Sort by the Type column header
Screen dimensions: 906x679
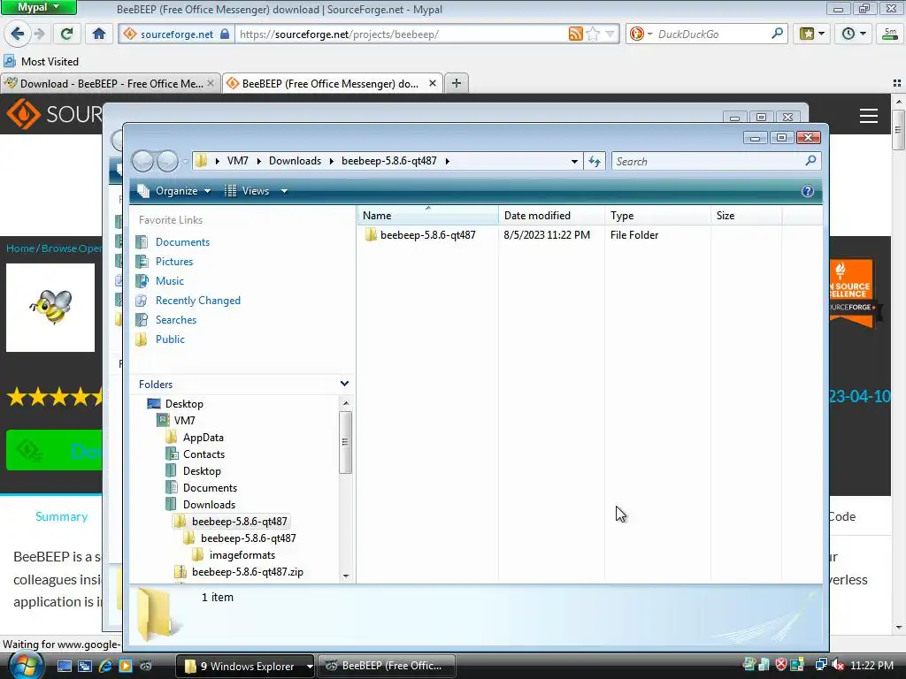pos(657,216)
